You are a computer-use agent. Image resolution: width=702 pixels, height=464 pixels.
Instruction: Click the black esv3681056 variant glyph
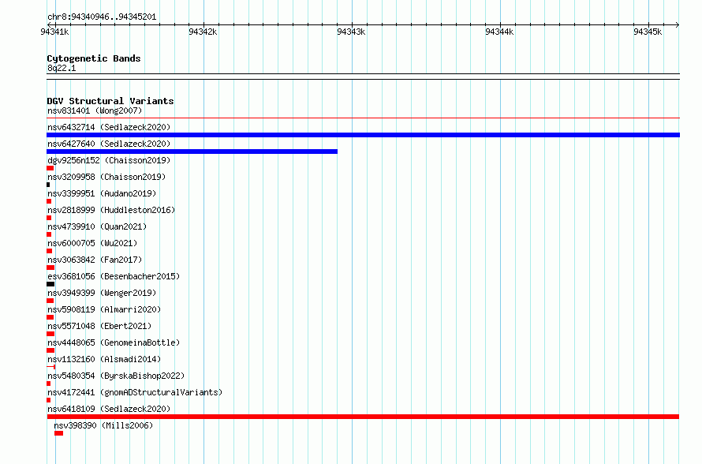[x=50, y=284]
